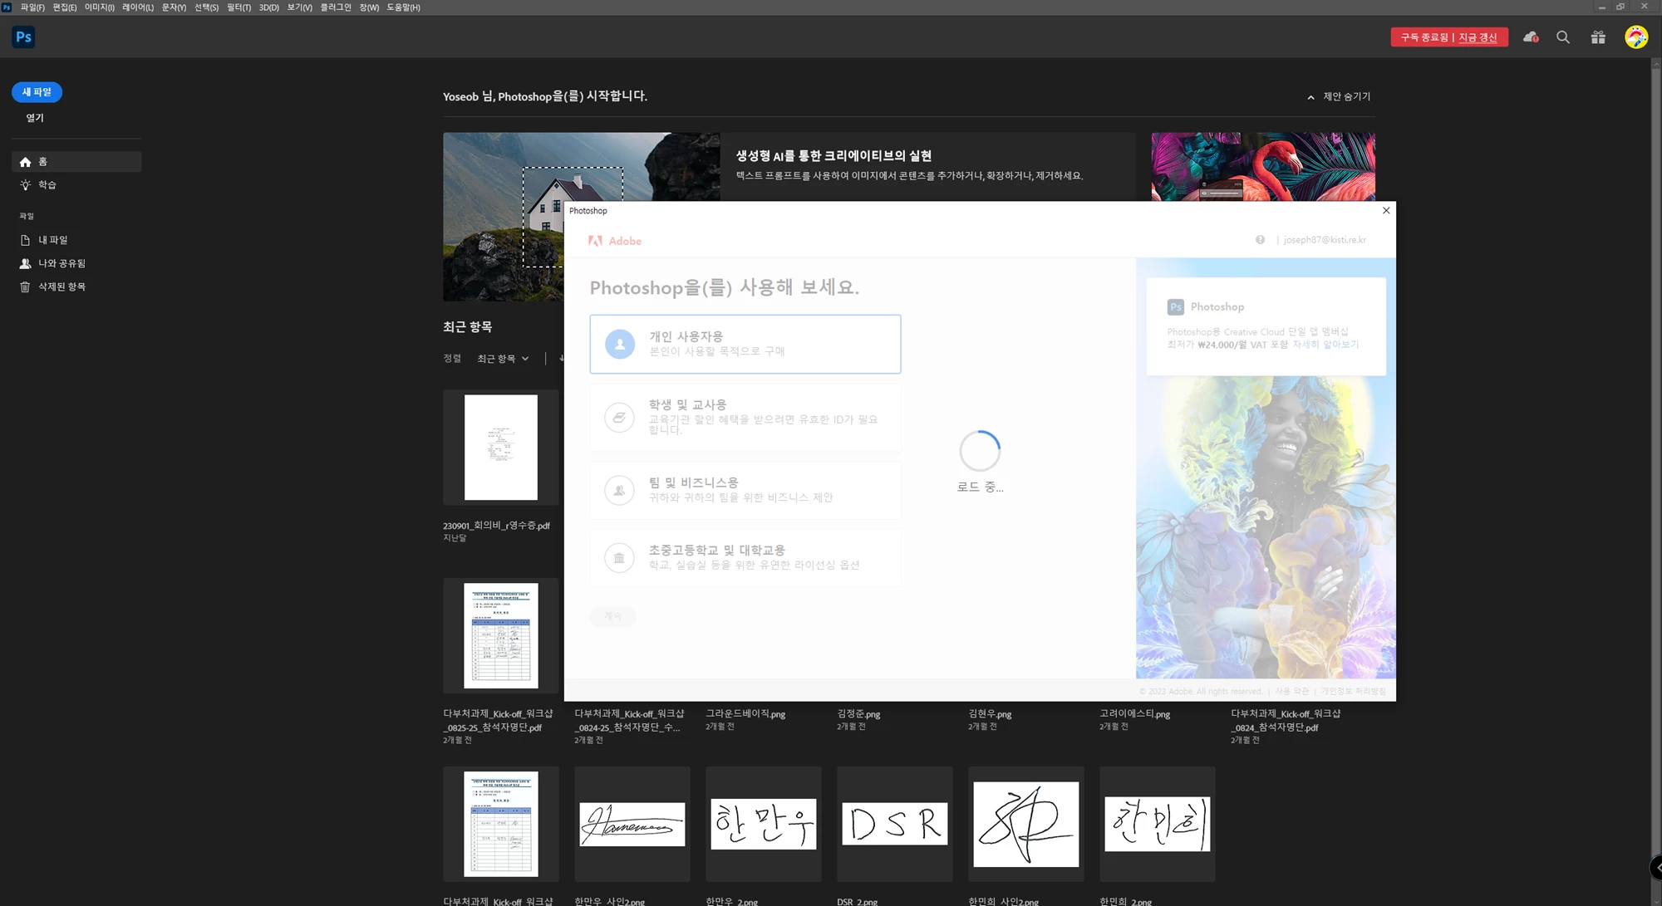The height and width of the screenshot is (906, 1662).
Task: Open the 레이어(L) menu
Action: [x=137, y=7]
